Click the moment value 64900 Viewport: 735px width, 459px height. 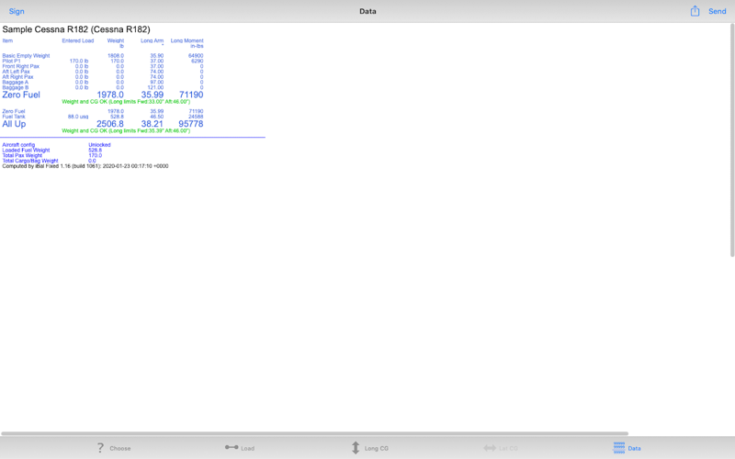pos(196,56)
